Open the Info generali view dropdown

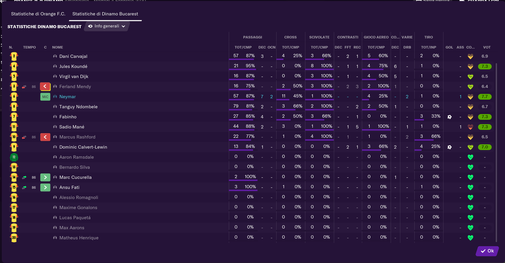(x=107, y=26)
